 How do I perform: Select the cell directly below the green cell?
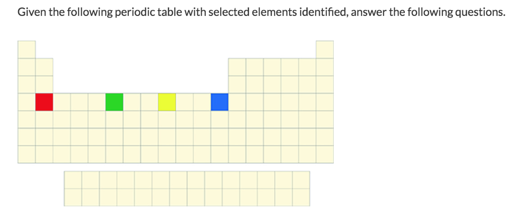click(x=114, y=119)
